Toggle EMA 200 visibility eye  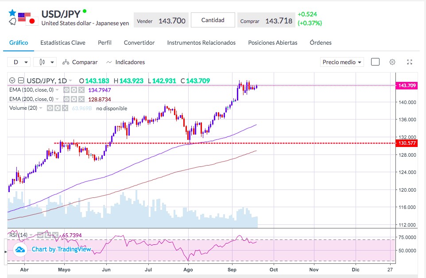pos(66,99)
